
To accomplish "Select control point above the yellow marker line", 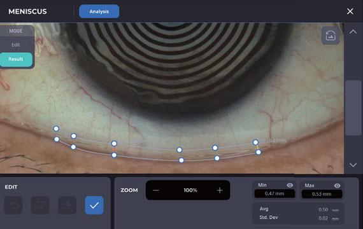I will tap(255, 142).
